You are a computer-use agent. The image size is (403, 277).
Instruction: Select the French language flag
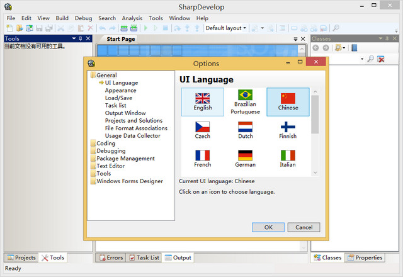click(203, 159)
